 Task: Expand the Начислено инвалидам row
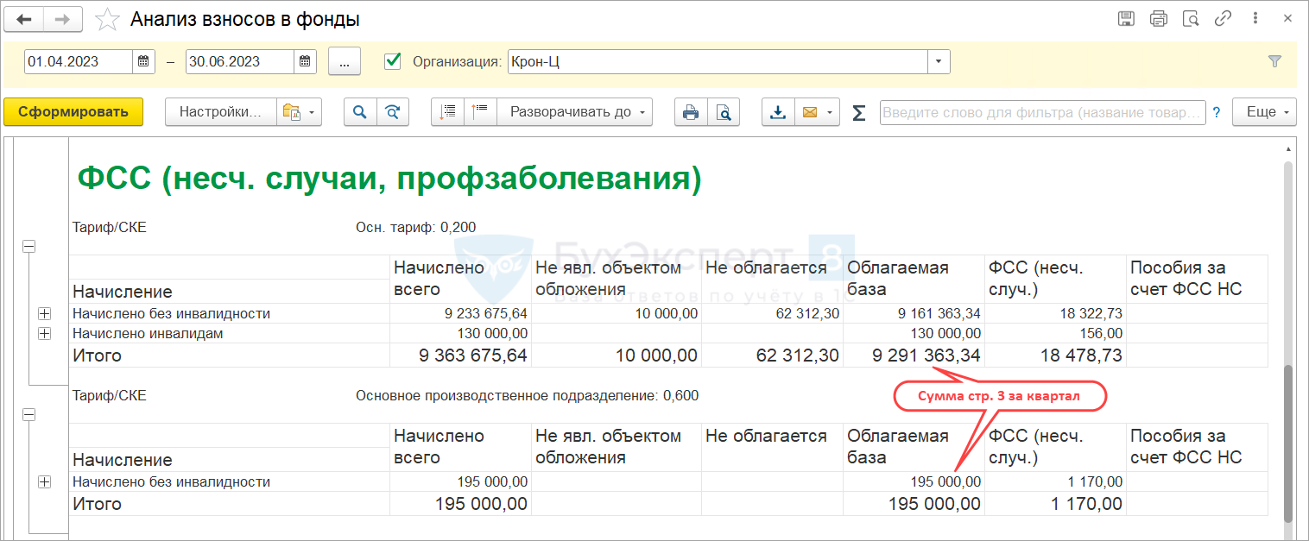click(x=45, y=334)
